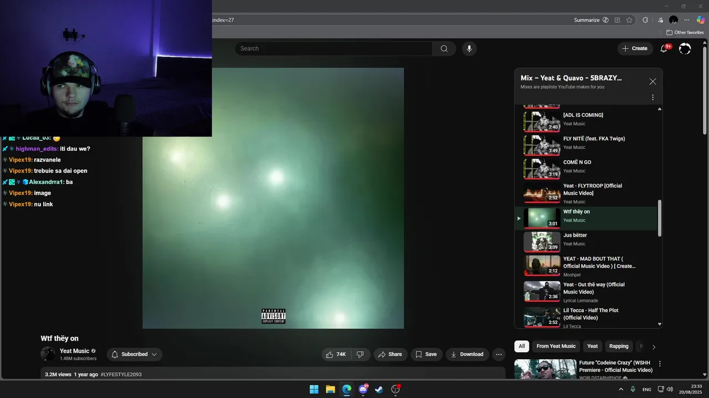Like the video with thumbs-up 74K

click(336, 354)
